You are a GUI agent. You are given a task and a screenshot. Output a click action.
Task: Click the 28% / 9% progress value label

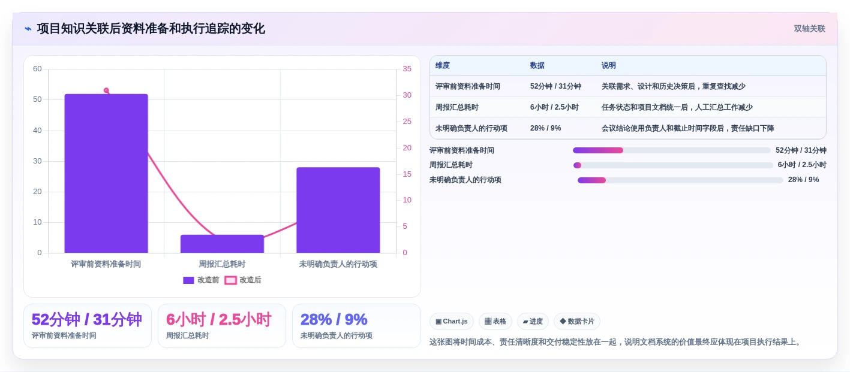803,180
